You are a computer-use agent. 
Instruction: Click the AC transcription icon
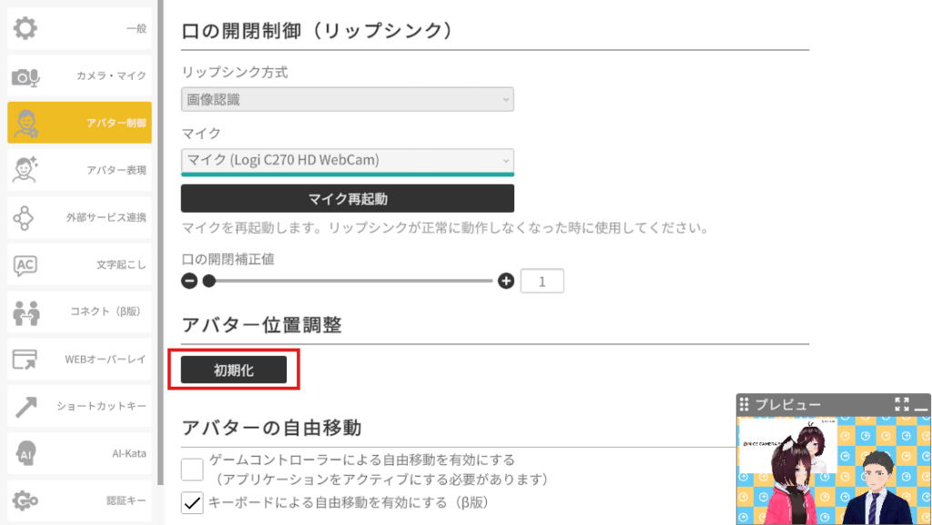coord(25,265)
